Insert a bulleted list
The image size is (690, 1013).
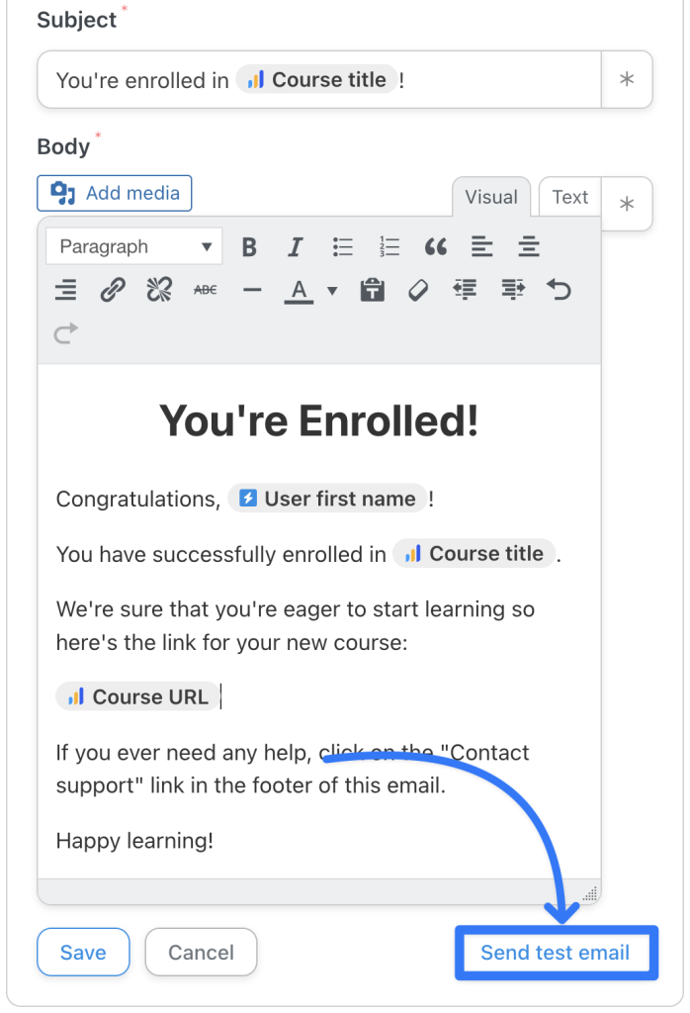(343, 246)
